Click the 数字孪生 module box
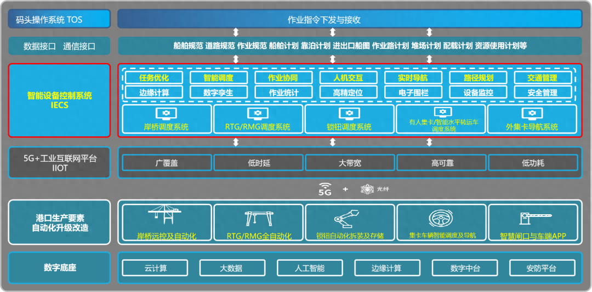Image resolution: width=592 pixels, height=292 pixels. [219, 93]
